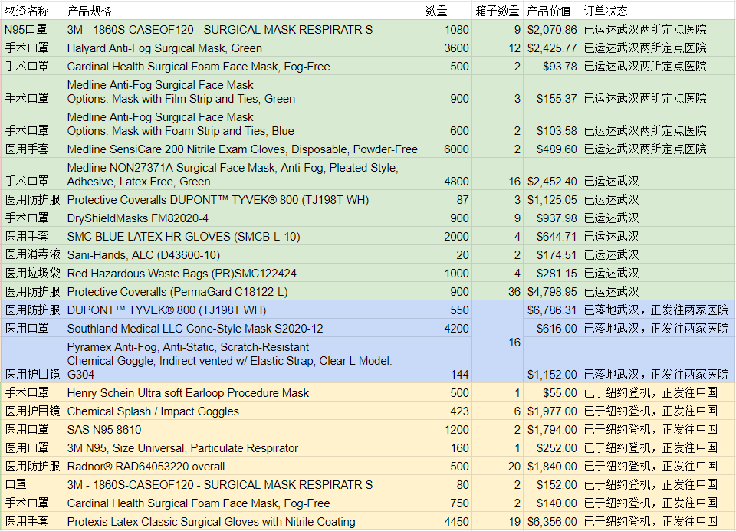Viewport: 736px width, 531px height.
Task: Click the 医用消毒液 cell
Action: [x=32, y=254]
